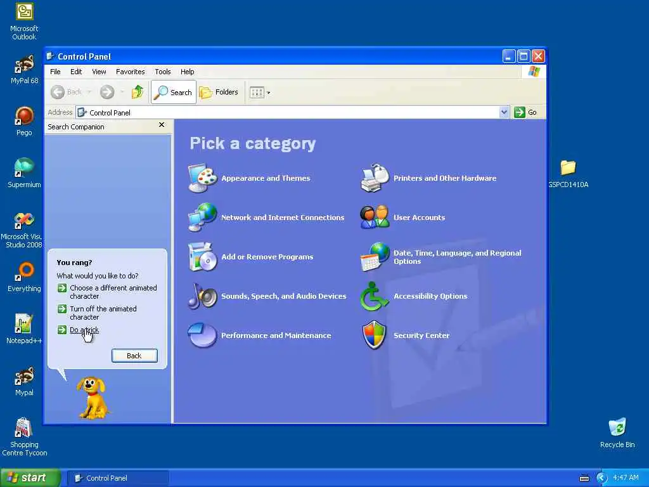This screenshot has height=487, width=649.
Task: Click Add or Remove Programs text link
Action: point(267,257)
